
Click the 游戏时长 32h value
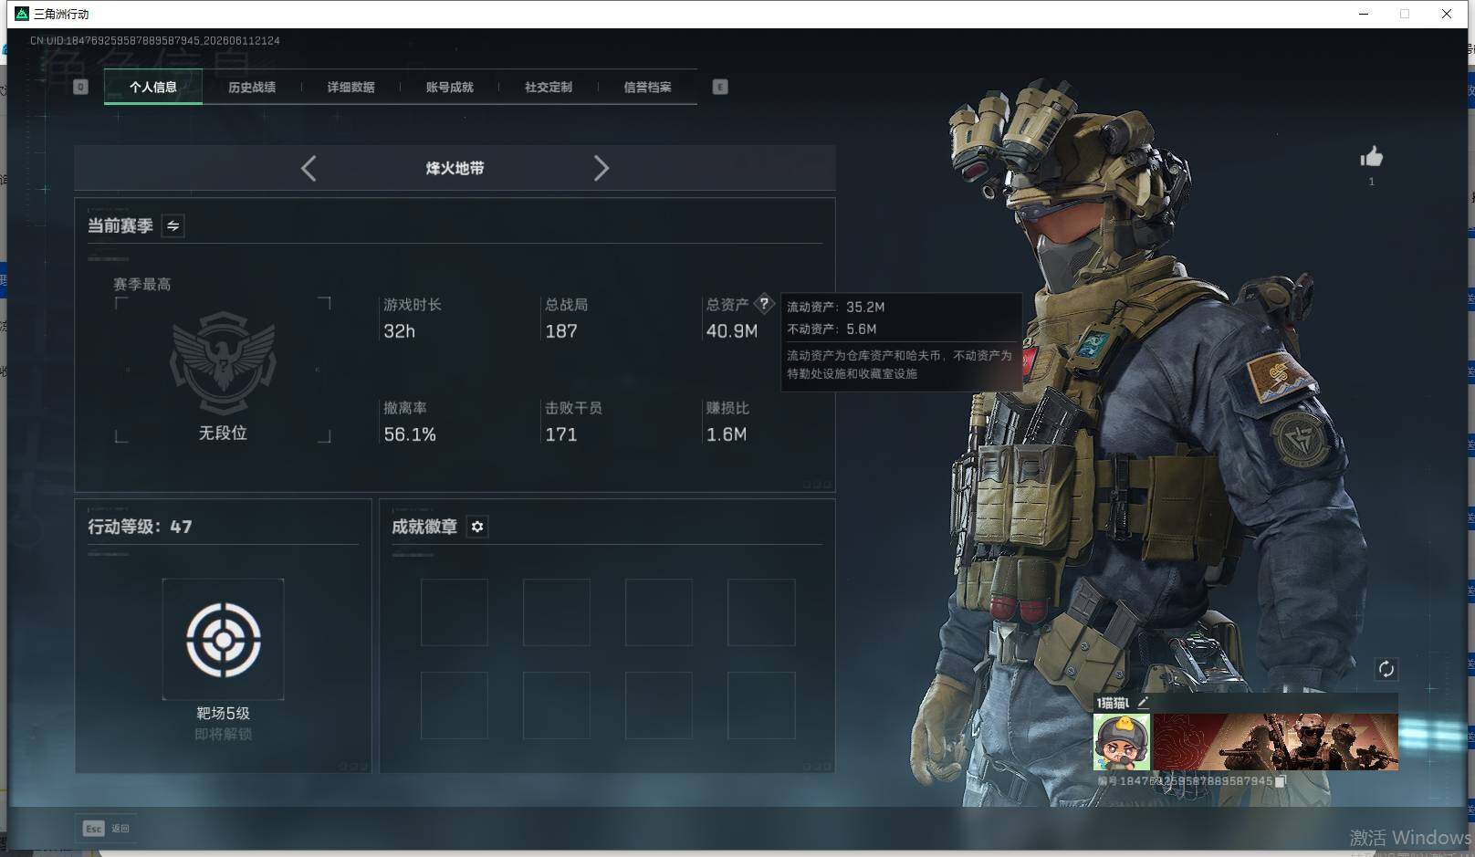click(399, 331)
